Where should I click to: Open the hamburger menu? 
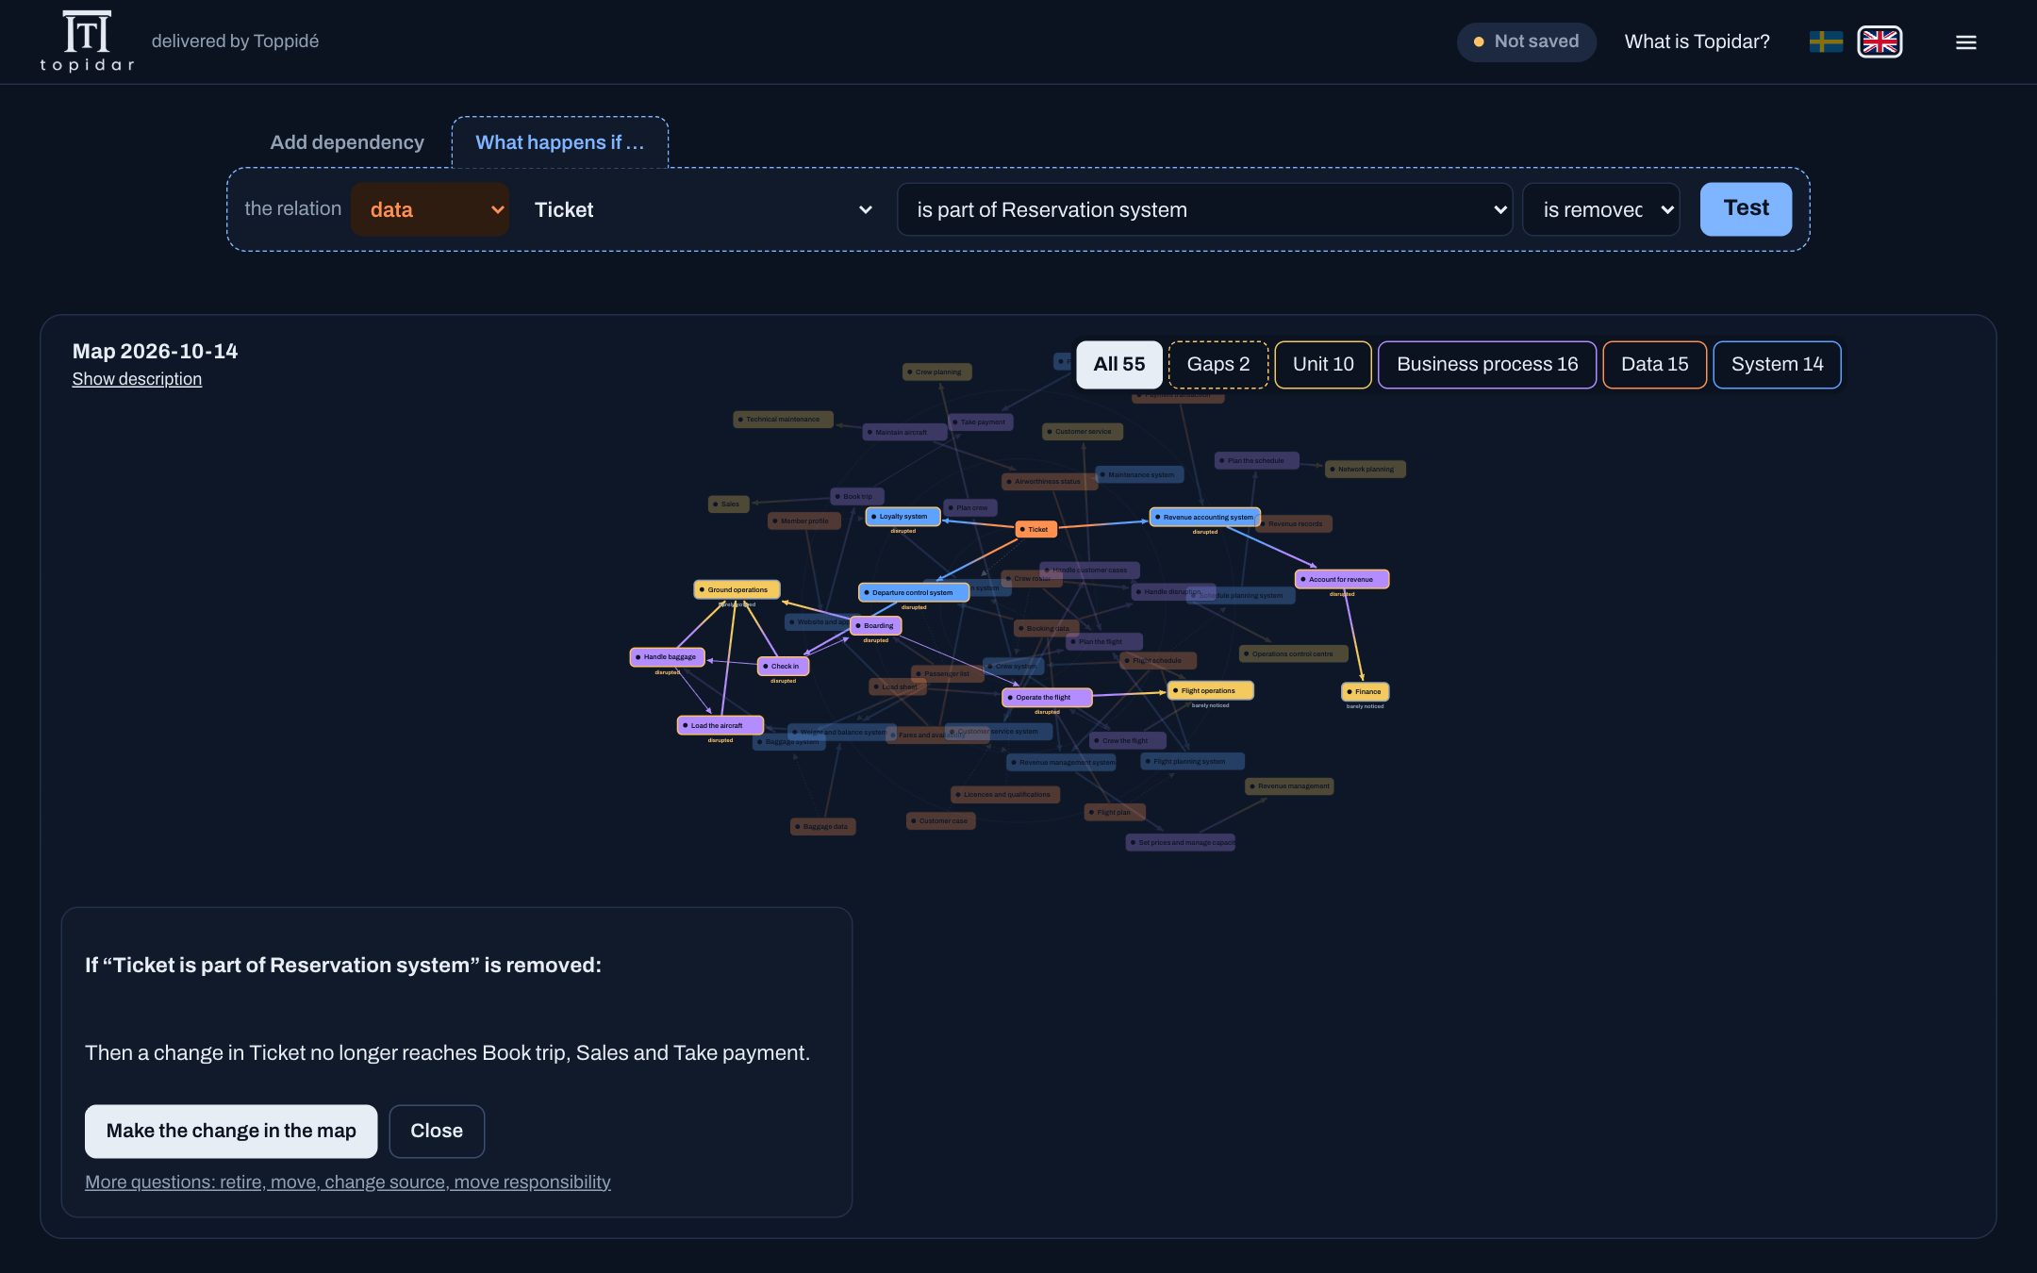pos(1965,42)
